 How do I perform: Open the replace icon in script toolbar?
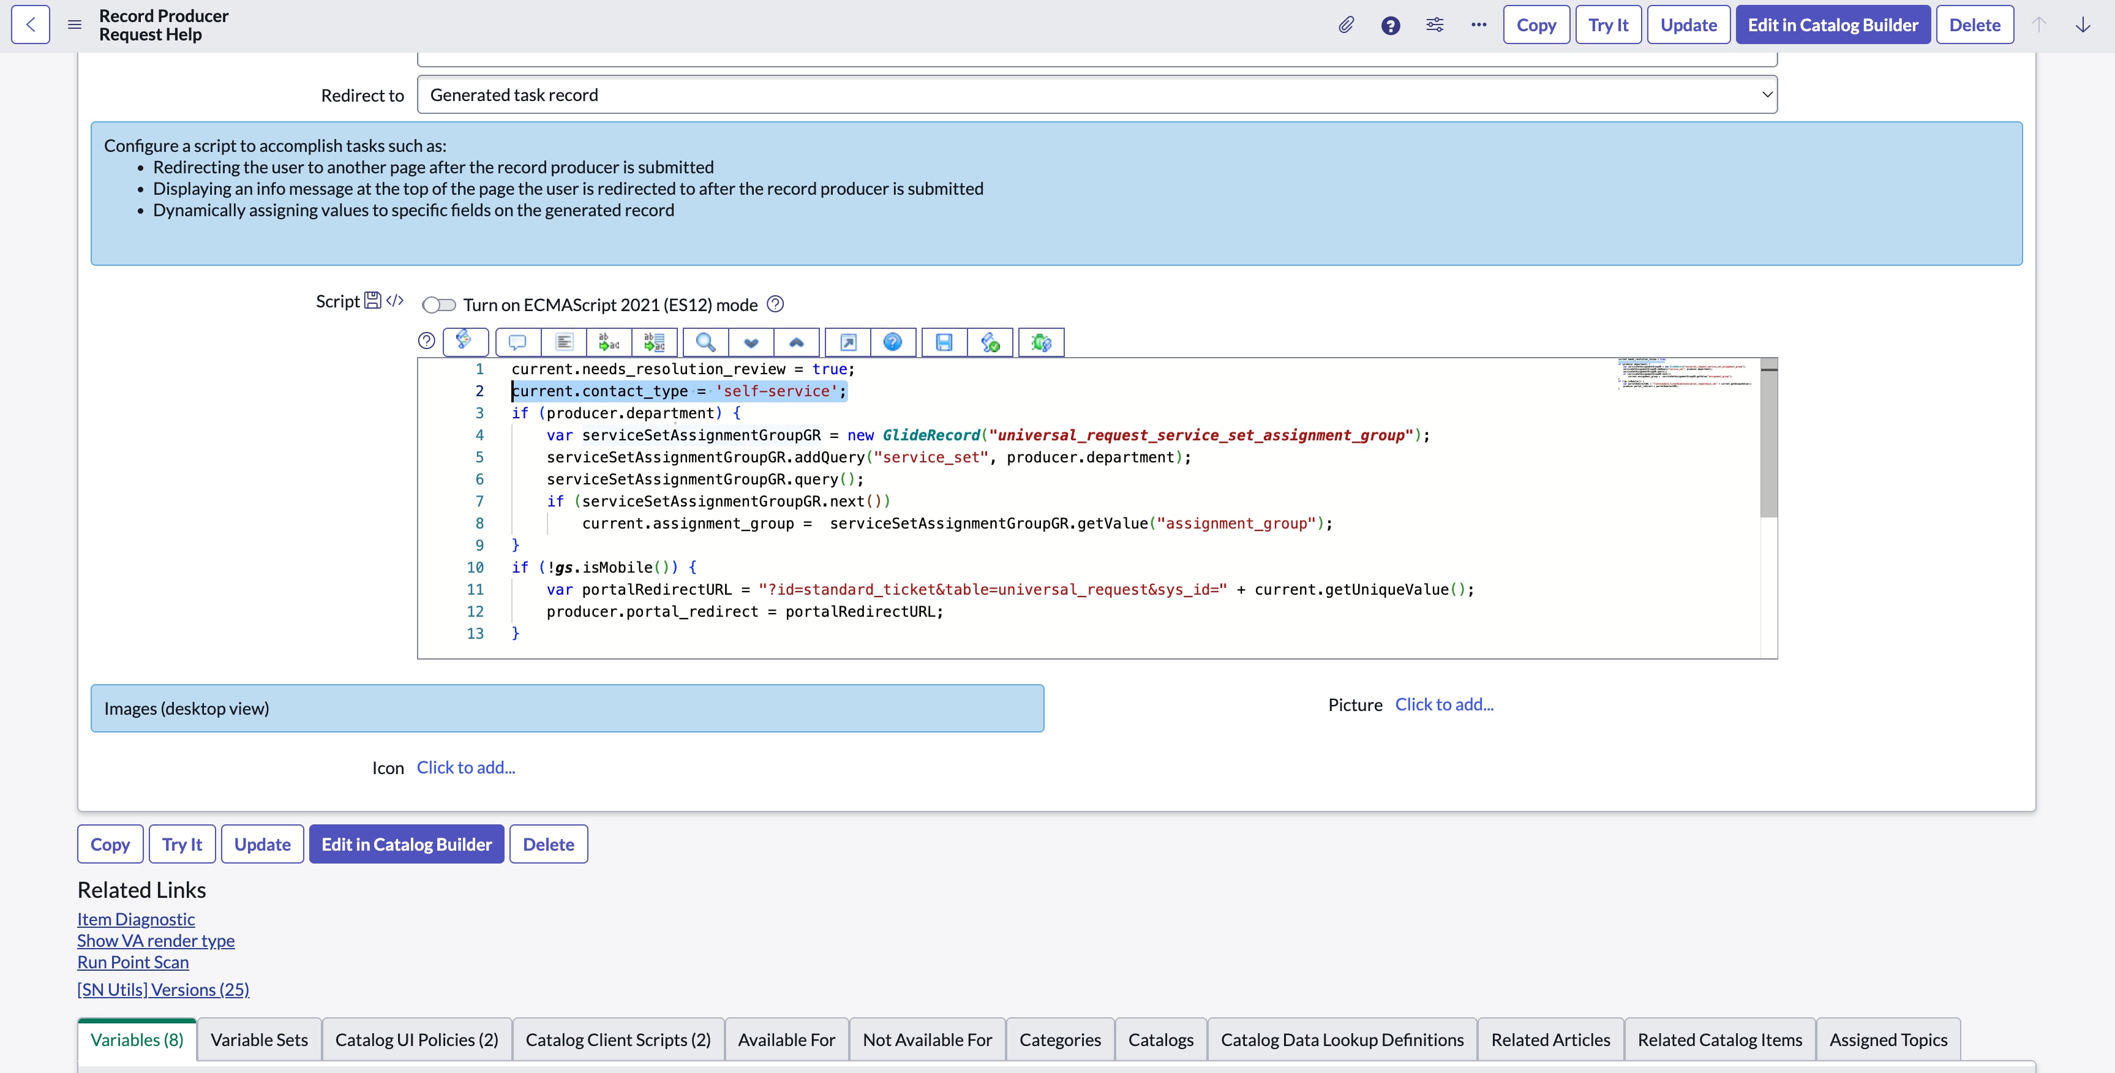point(609,342)
